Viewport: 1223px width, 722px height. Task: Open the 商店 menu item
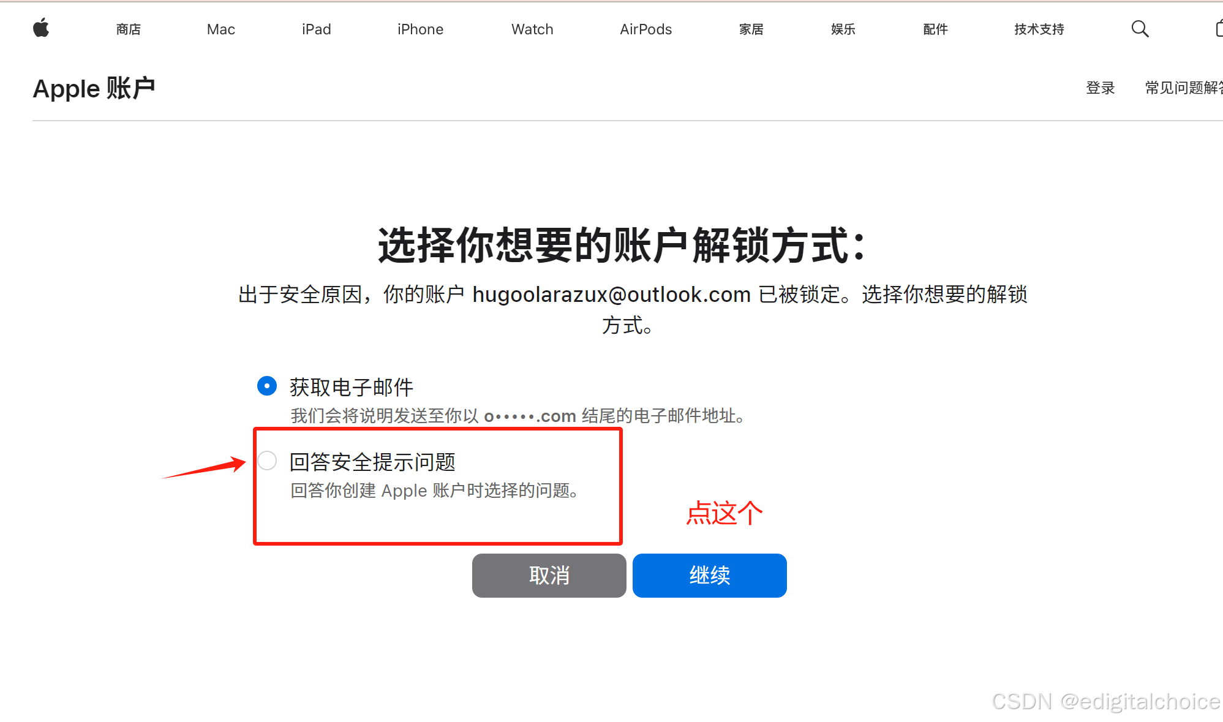tap(129, 29)
